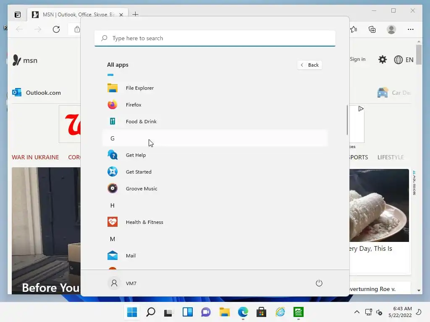This screenshot has height=322, width=430.
Task: Open Internet Explorer from taskbar
Action: pyautogui.click(x=280, y=312)
